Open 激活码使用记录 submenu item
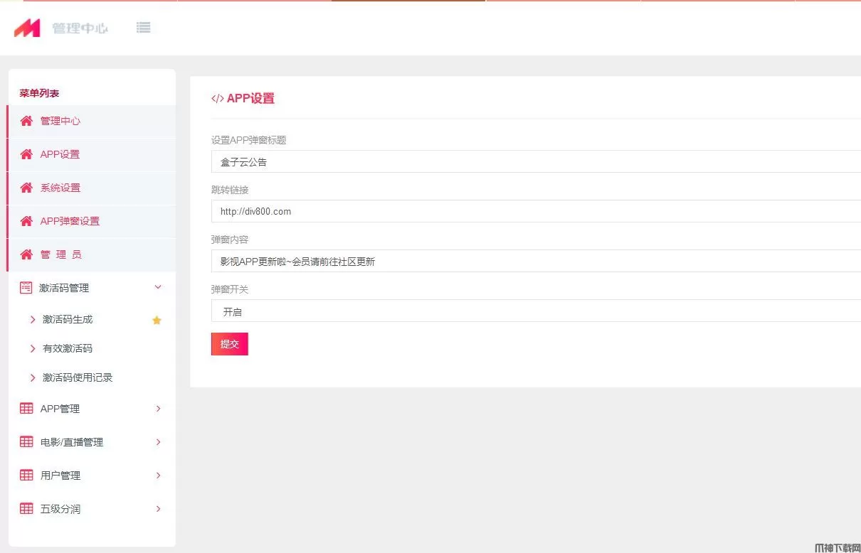Image resolution: width=861 pixels, height=553 pixels. coord(78,377)
